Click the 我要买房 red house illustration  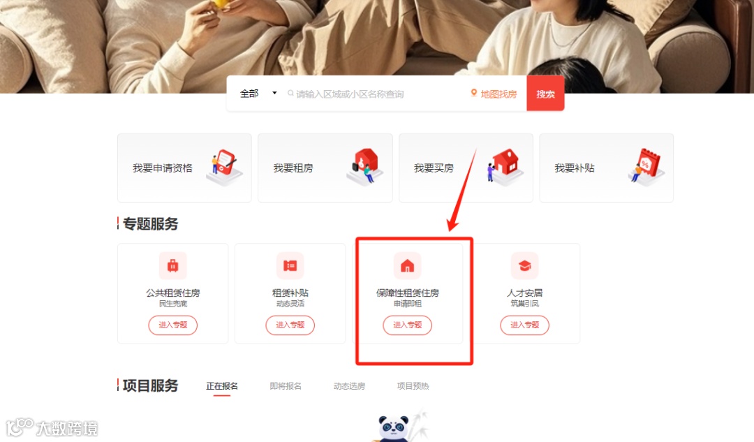click(505, 167)
